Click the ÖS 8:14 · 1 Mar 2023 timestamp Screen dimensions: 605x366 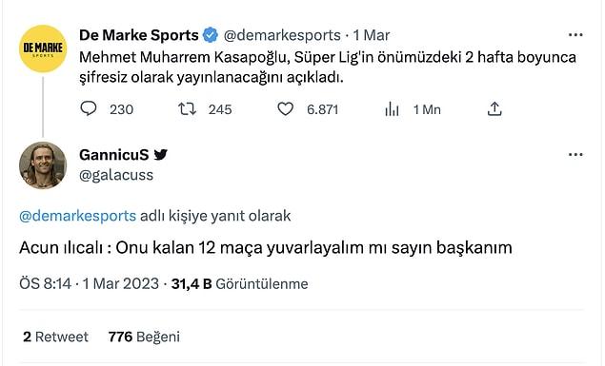pos(90,284)
